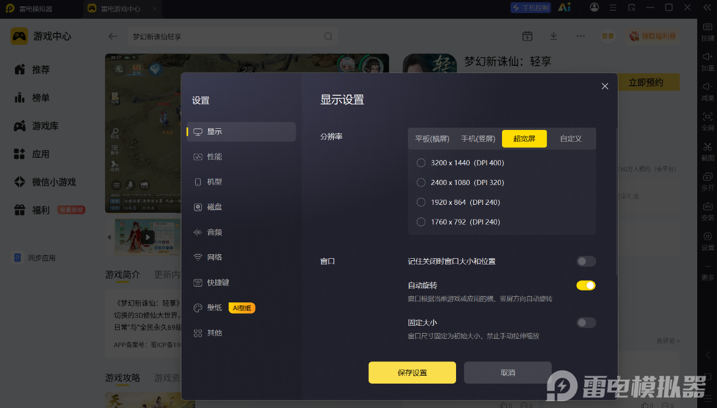Switch to 平板(横屏) resolution tab
The image size is (717, 408).
432,138
